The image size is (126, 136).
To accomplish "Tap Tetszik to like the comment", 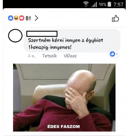I will tap(49, 56).
